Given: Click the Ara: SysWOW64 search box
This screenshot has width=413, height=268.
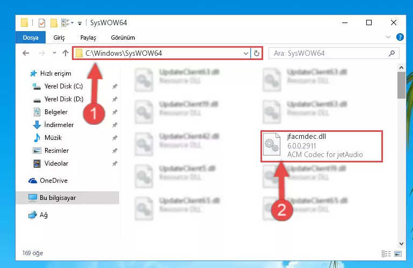Looking at the screenshot, I should point(334,54).
